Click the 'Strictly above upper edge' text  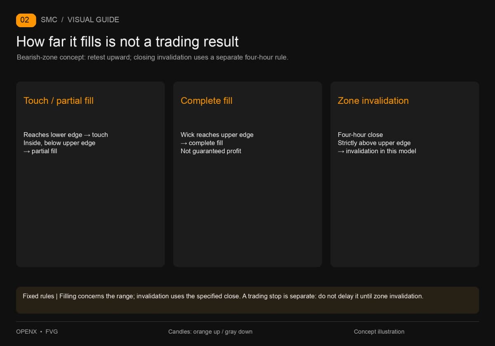coord(374,143)
